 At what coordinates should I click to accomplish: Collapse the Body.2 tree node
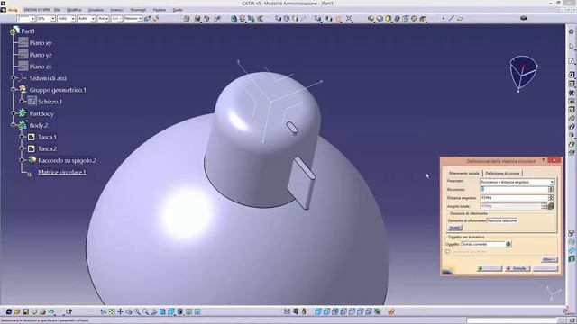pos(14,125)
